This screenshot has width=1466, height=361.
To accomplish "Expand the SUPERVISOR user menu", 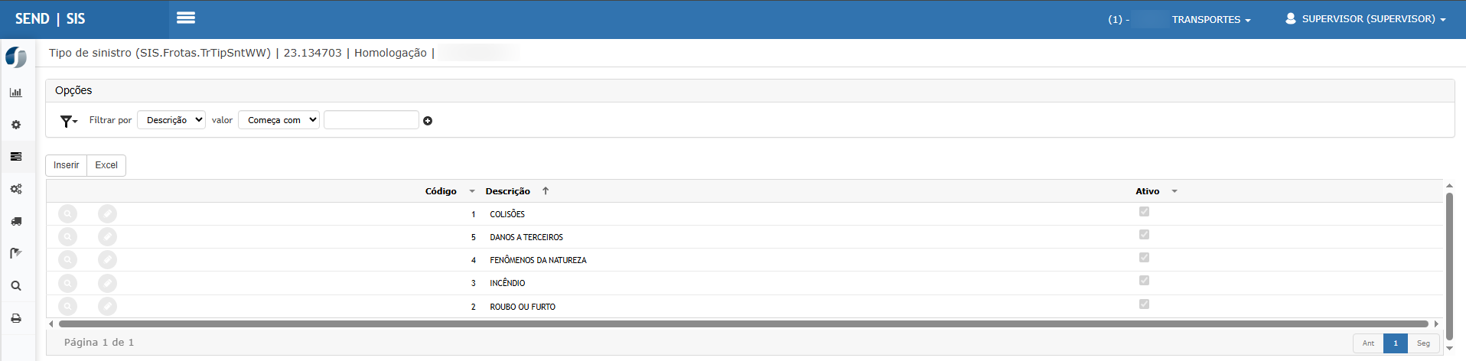I will tap(1365, 19).
